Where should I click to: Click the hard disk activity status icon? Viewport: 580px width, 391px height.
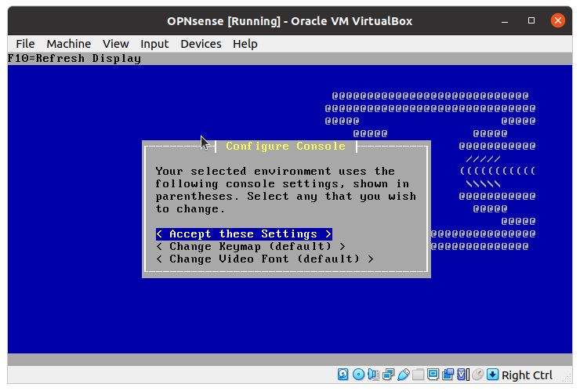coord(343,375)
